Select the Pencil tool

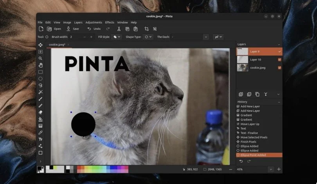[x=40, y=105]
